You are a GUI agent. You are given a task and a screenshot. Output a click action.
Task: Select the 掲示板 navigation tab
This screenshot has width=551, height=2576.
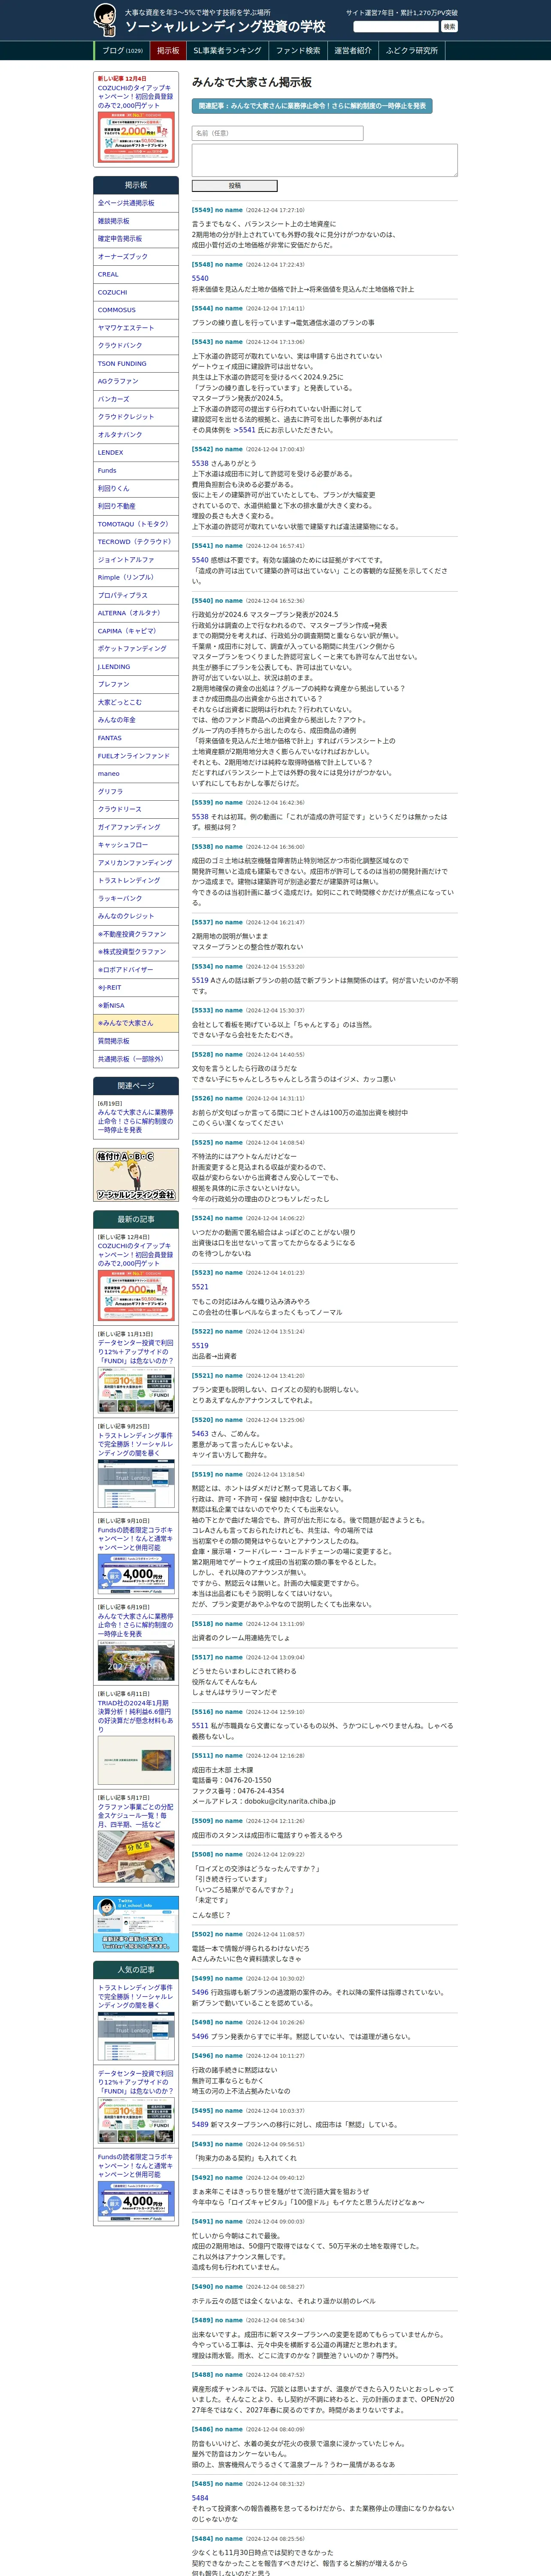click(x=168, y=51)
